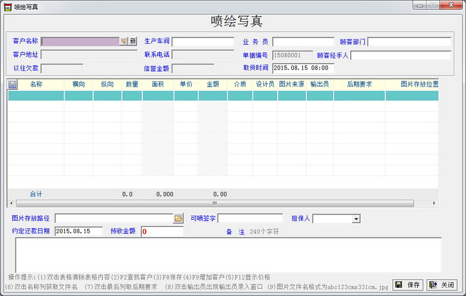Viewport: 466px width, 296px height.
Task: Click the 保存 save button
Action: 408,285
